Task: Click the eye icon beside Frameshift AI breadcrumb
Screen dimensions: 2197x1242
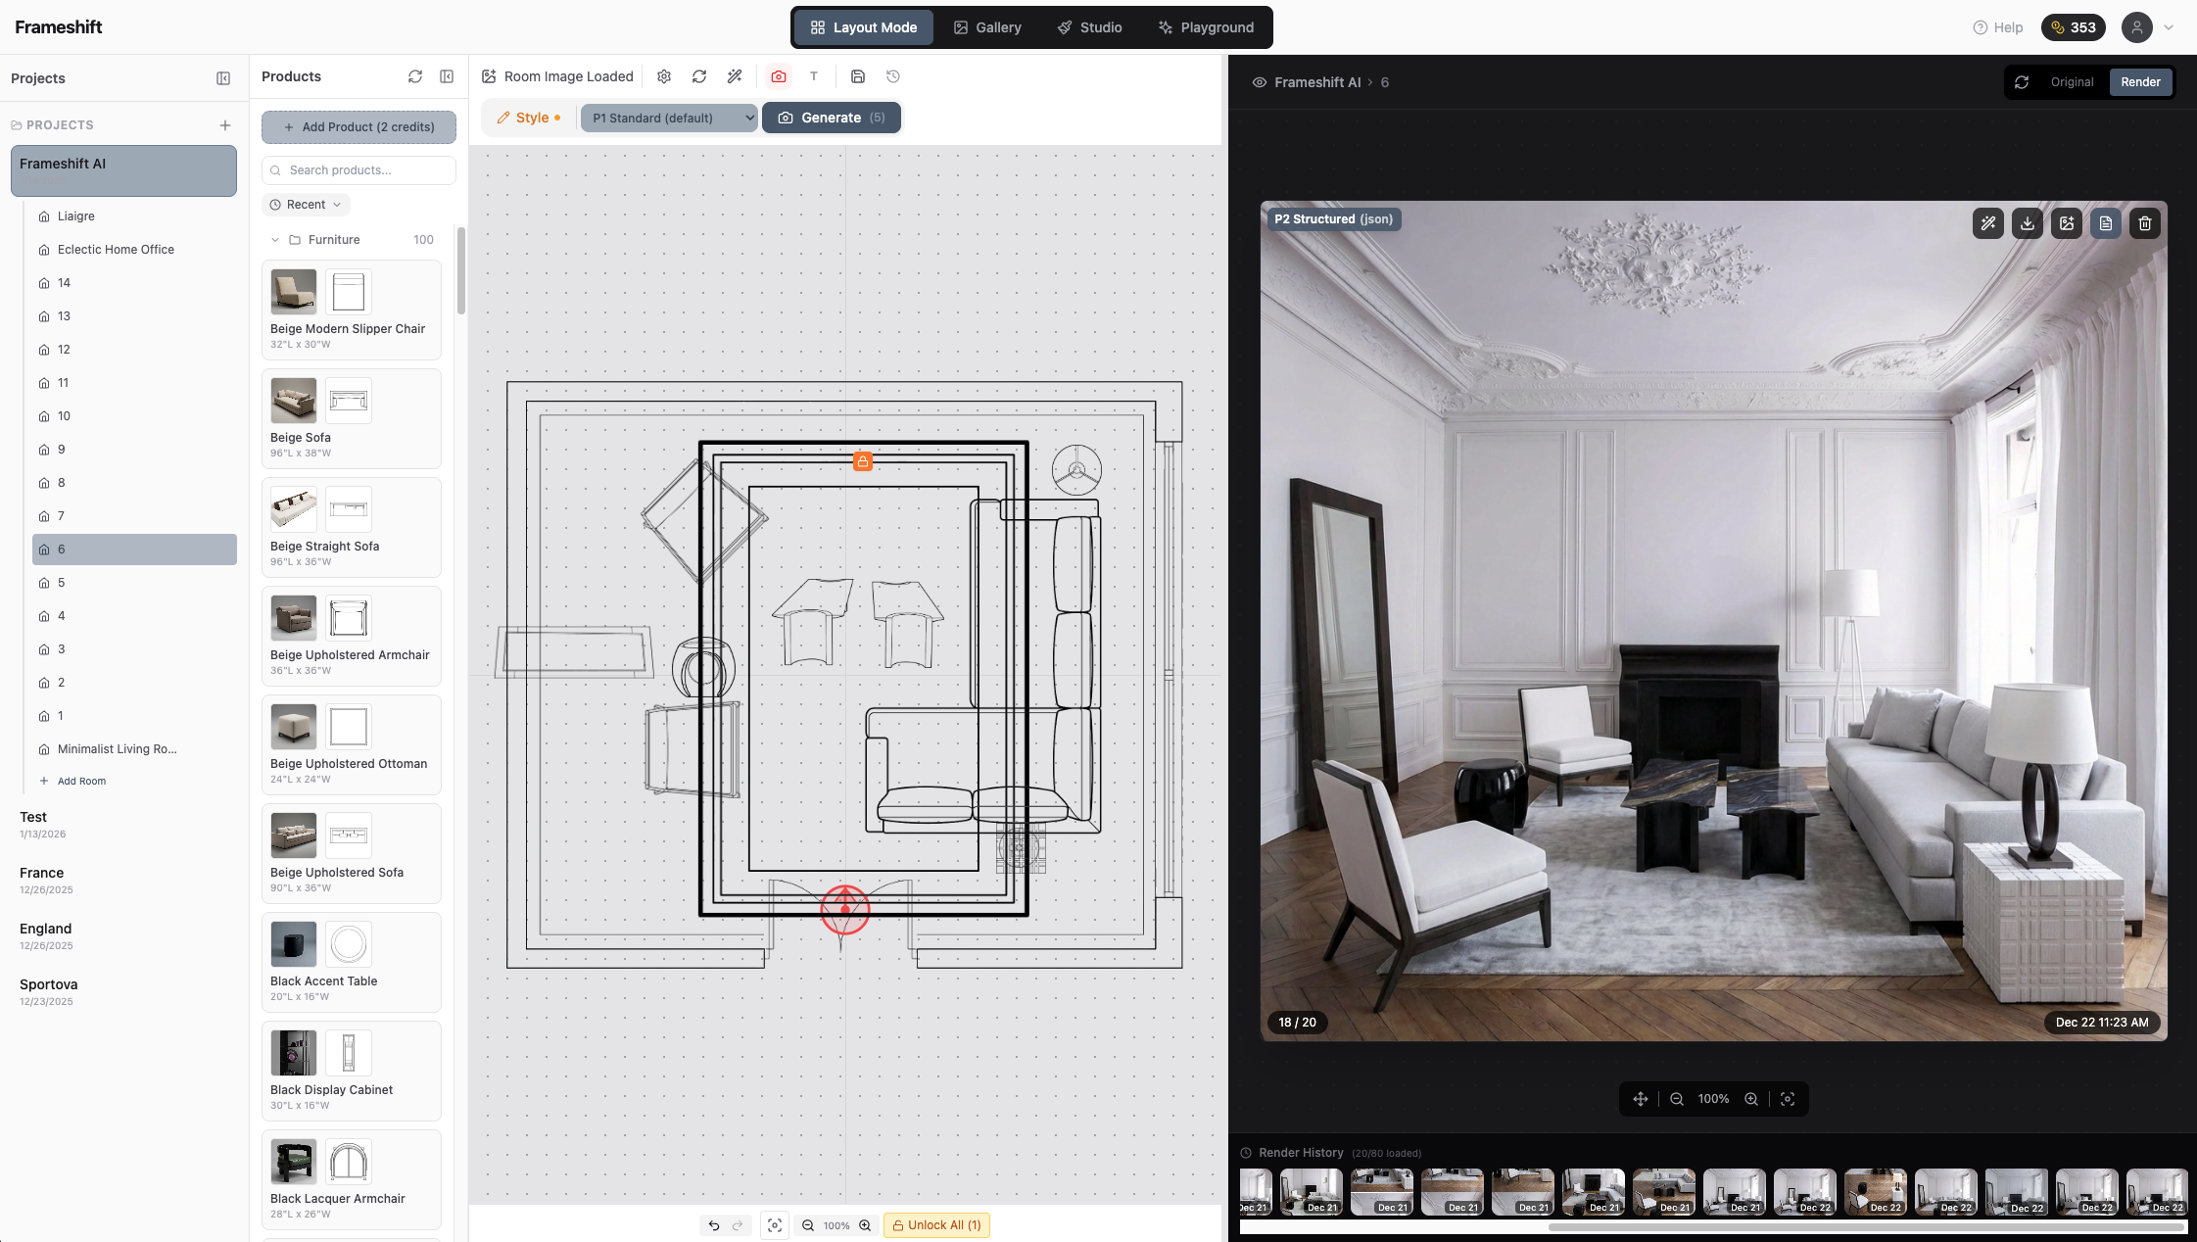Action: (x=1259, y=82)
